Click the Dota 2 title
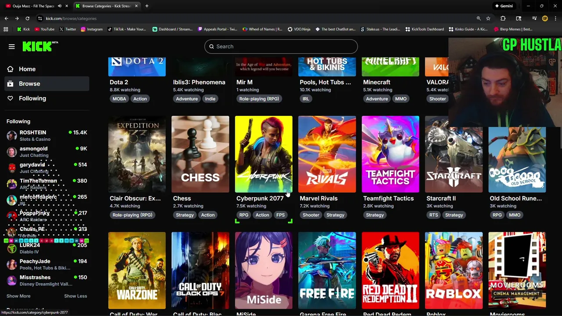The image size is (562, 316). (x=119, y=82)
